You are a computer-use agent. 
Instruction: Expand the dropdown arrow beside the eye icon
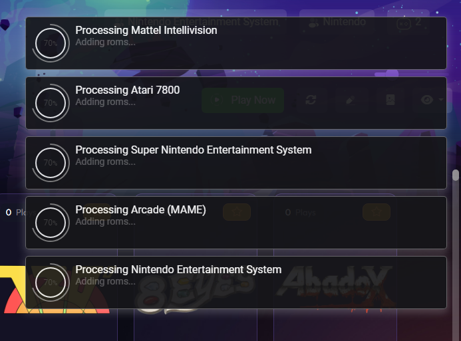click(441, 100)
